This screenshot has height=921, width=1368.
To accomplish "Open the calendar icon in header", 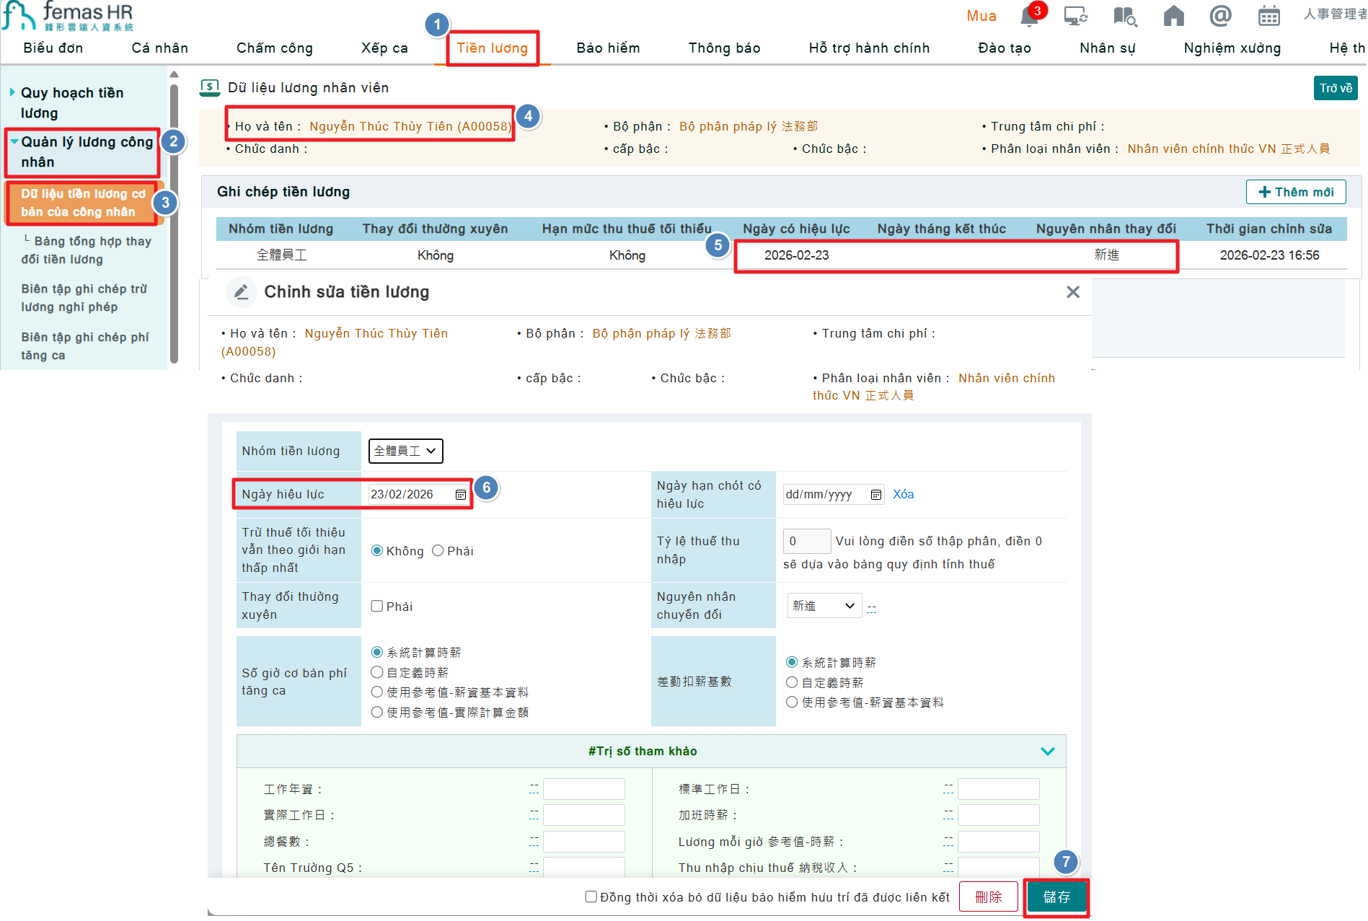I will [x=1268, y=16].
